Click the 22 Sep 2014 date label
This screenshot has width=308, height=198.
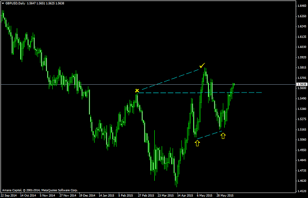(9, 196)
